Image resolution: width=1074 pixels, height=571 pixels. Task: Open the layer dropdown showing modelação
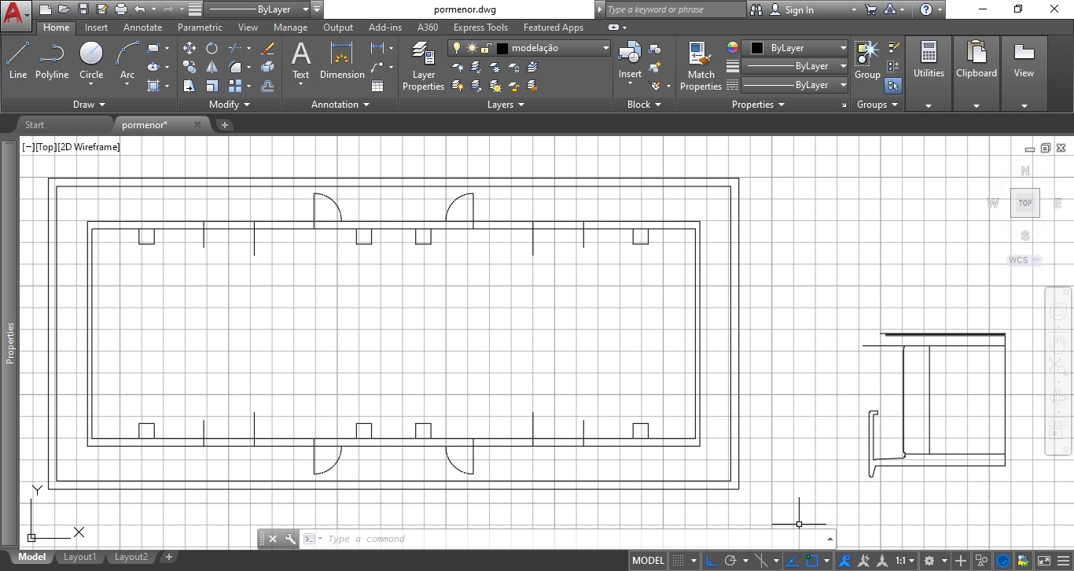click(x=529, y=48)
